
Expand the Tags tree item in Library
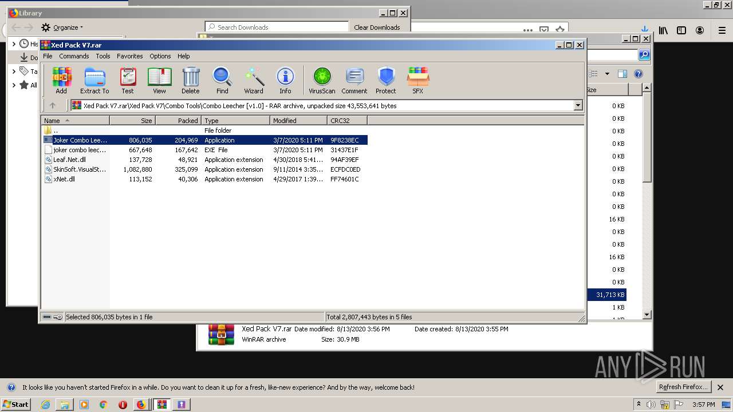coord(14,71)
